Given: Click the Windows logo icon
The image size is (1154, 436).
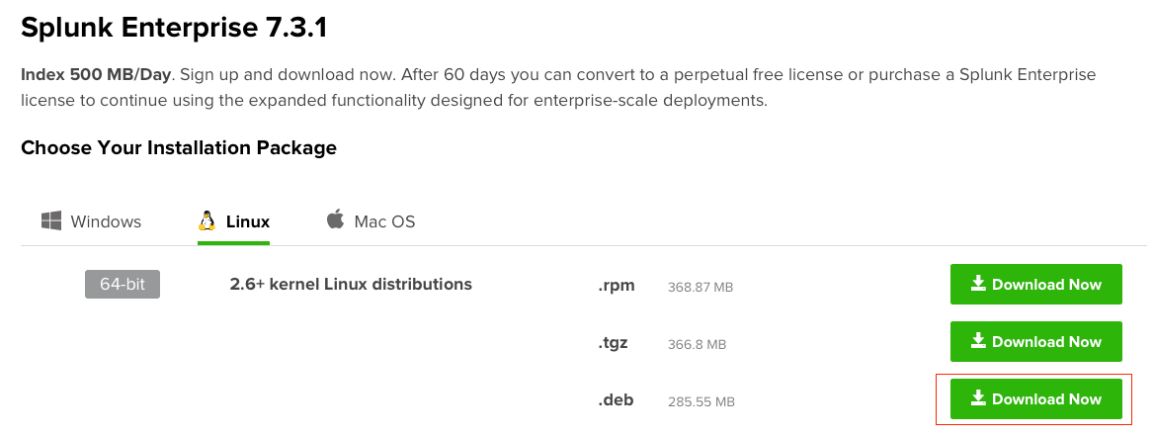Looking at the screenshot, I should (x=51, y=220).
